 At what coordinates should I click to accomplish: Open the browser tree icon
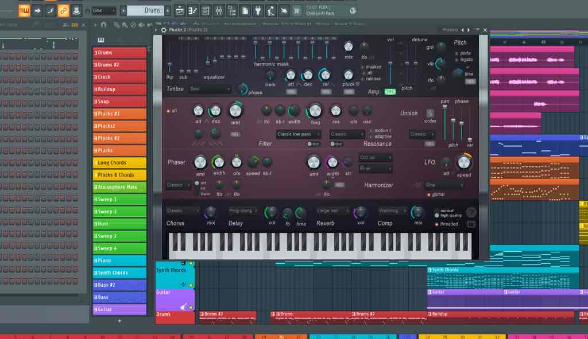[x=232, y=11]
